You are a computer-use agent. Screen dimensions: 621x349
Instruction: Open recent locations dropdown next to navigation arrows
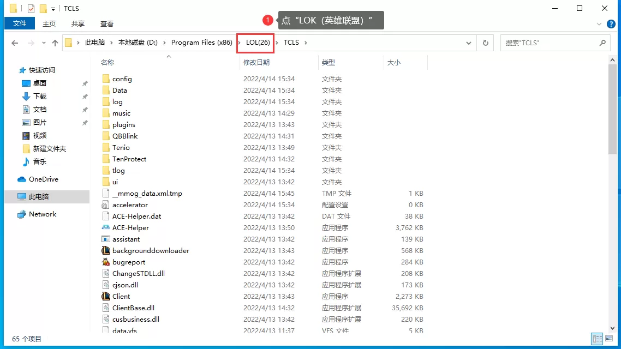point(43,43)
